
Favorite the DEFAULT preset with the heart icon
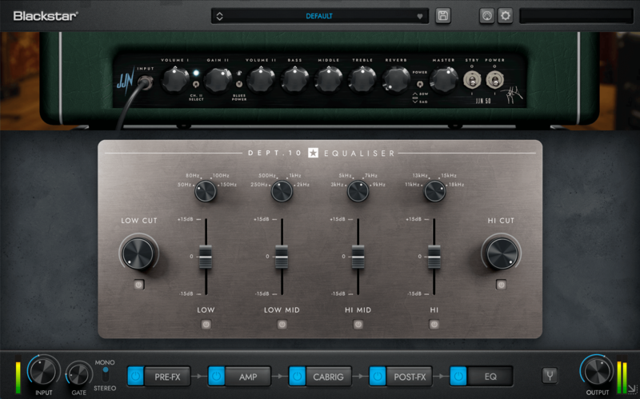click(x=419, y=16)
